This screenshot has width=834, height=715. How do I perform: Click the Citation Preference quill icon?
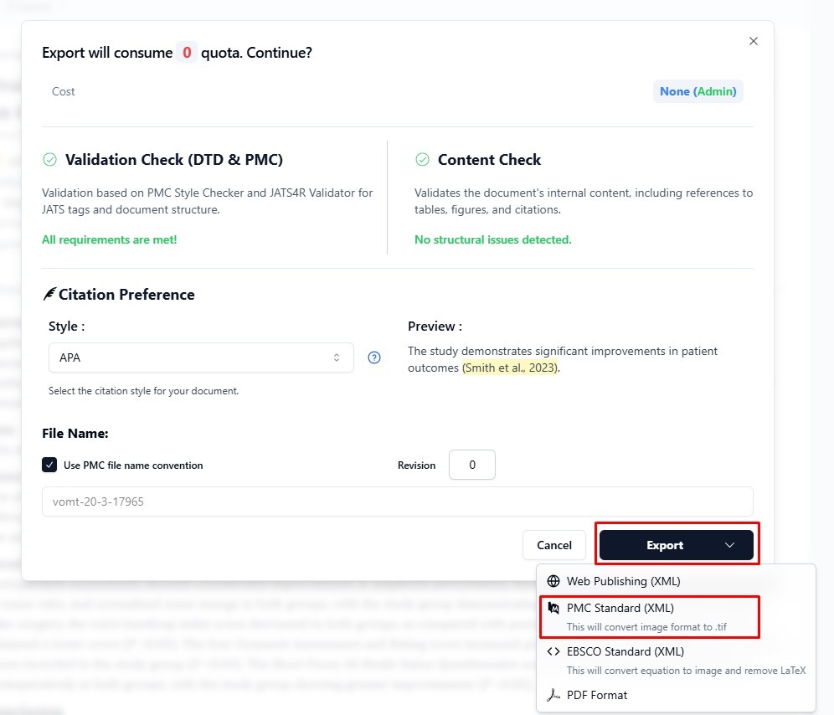point(49,295)
